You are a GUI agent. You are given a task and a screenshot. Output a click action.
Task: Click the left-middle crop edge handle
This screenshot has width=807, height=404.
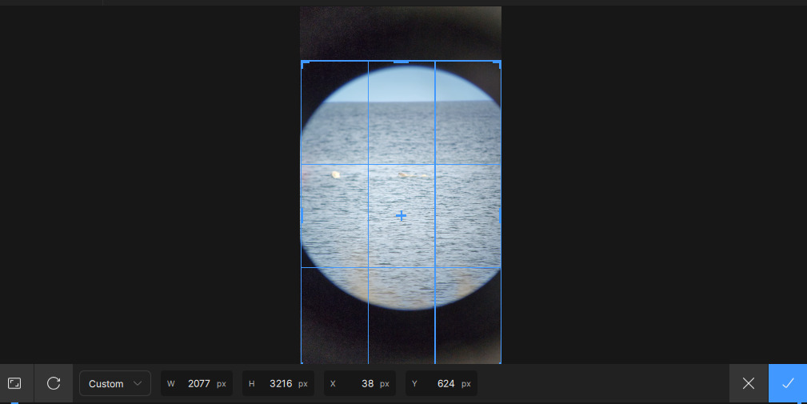(302, 215)
